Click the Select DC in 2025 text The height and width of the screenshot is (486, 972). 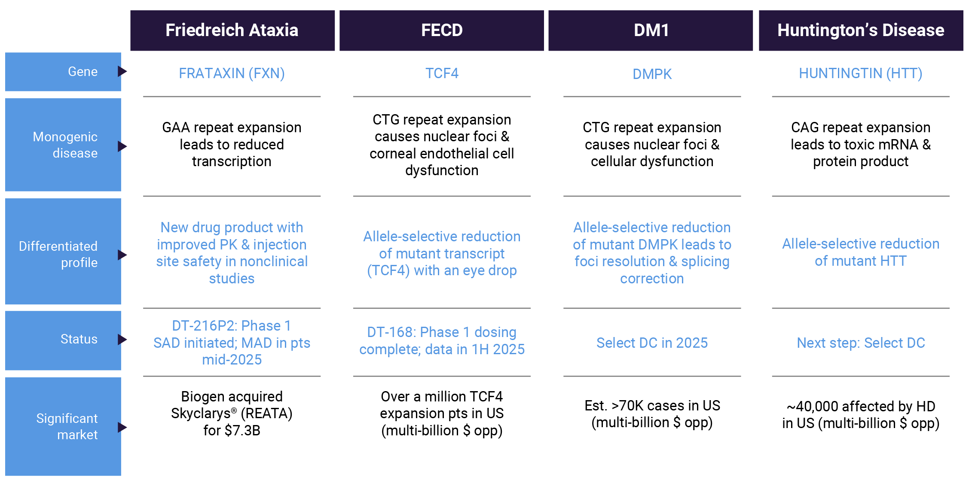pyautogui.click(x=652, y=343)
